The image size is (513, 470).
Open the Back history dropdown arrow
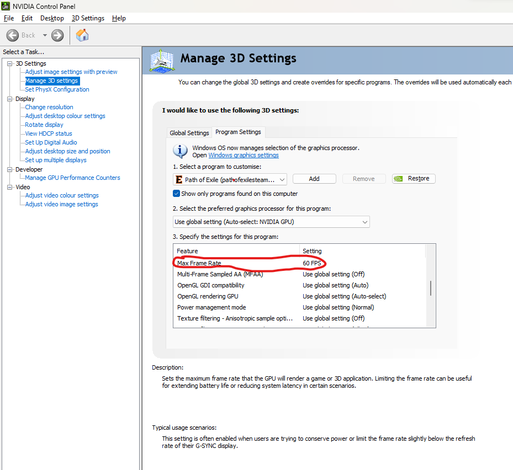pos(45,35)
